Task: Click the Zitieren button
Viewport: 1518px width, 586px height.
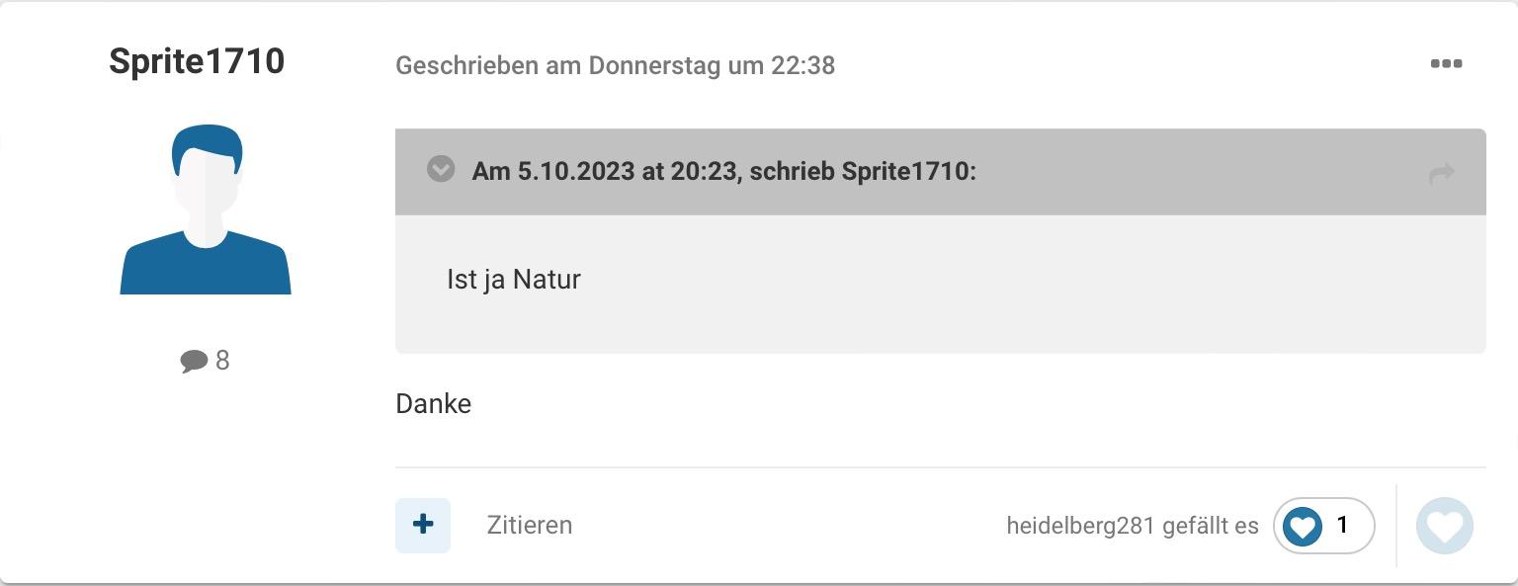Action: coord(530,525)
